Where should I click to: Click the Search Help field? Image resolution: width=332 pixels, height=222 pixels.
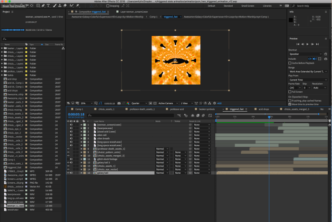click(x=311, y=6)
